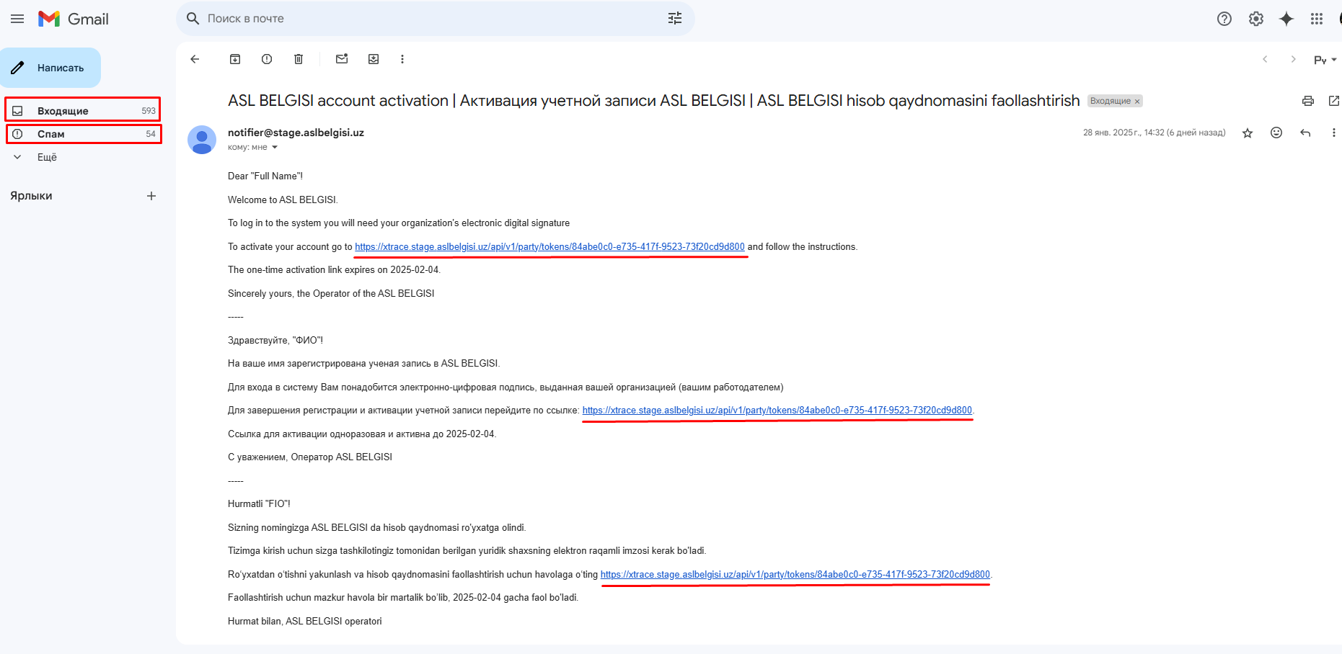The image size is (1342, 654).
Task: Remove the Входящие label from email
Action: click(x=1137, y=102)
